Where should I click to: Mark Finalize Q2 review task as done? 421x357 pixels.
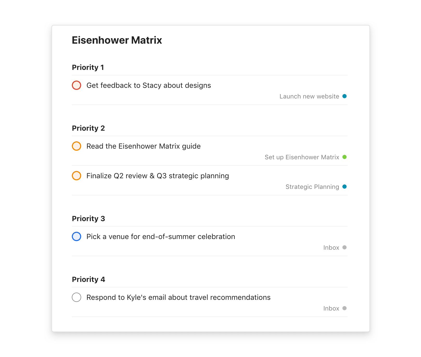click(76, 176)
